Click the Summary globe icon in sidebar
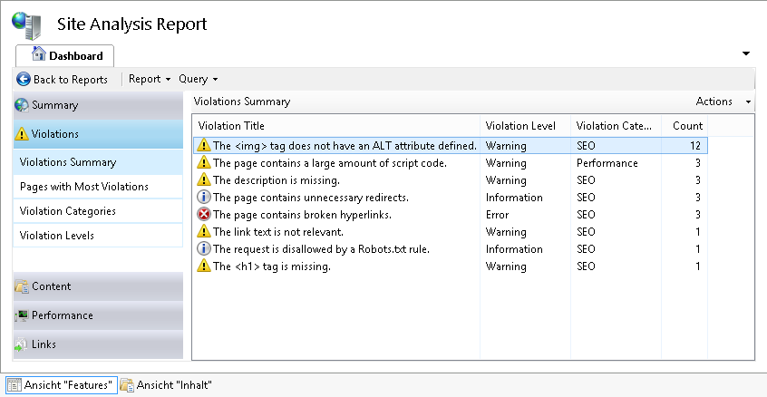 22,105
